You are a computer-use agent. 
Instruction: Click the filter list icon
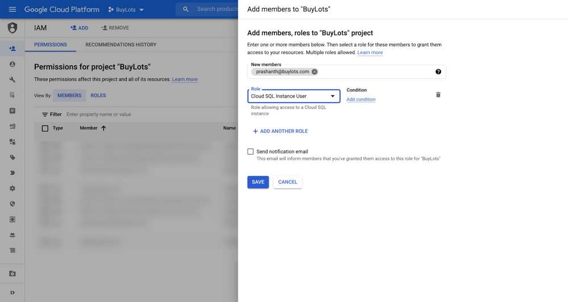[x=45, y=115]
